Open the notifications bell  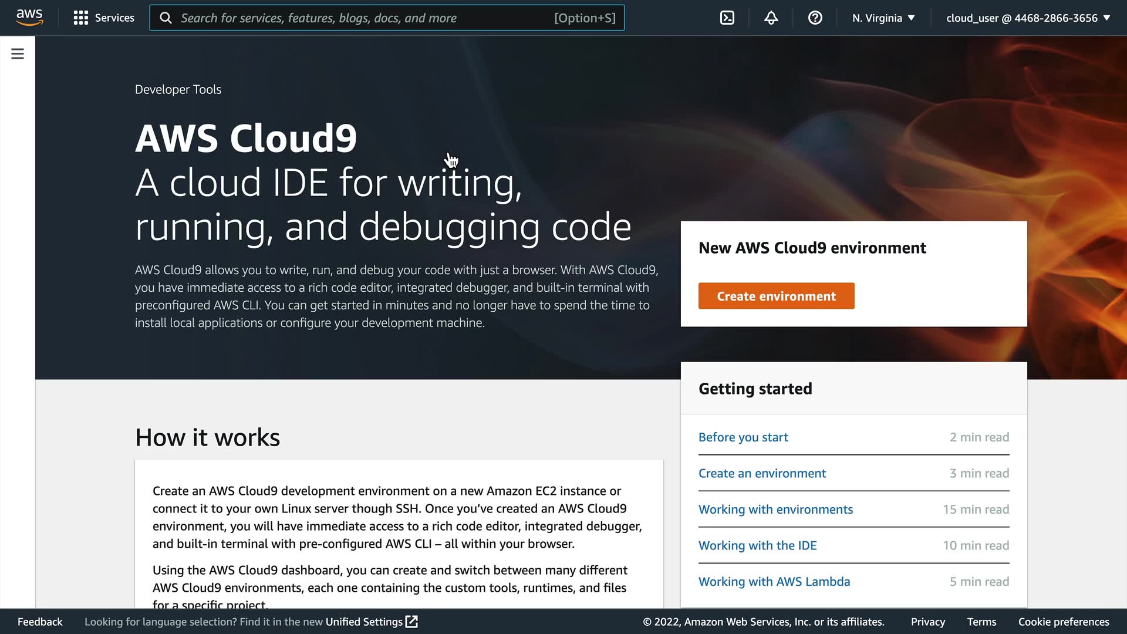[771, 18]
